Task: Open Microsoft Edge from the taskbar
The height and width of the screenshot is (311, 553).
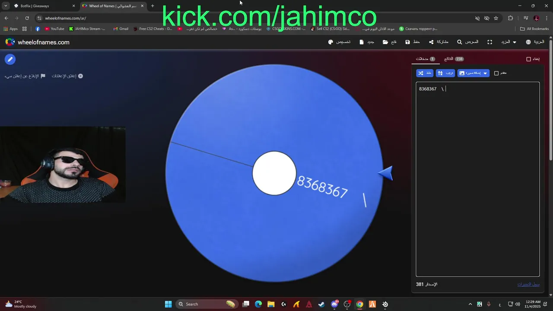Action: (x=258, y=304)
